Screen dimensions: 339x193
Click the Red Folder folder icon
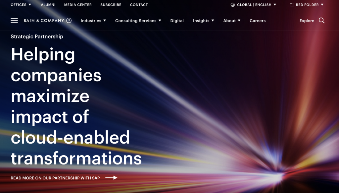coord(292,5)
